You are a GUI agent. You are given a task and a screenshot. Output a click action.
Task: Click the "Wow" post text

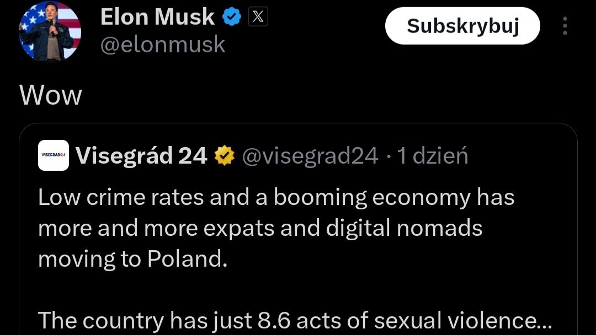[51, 96]
